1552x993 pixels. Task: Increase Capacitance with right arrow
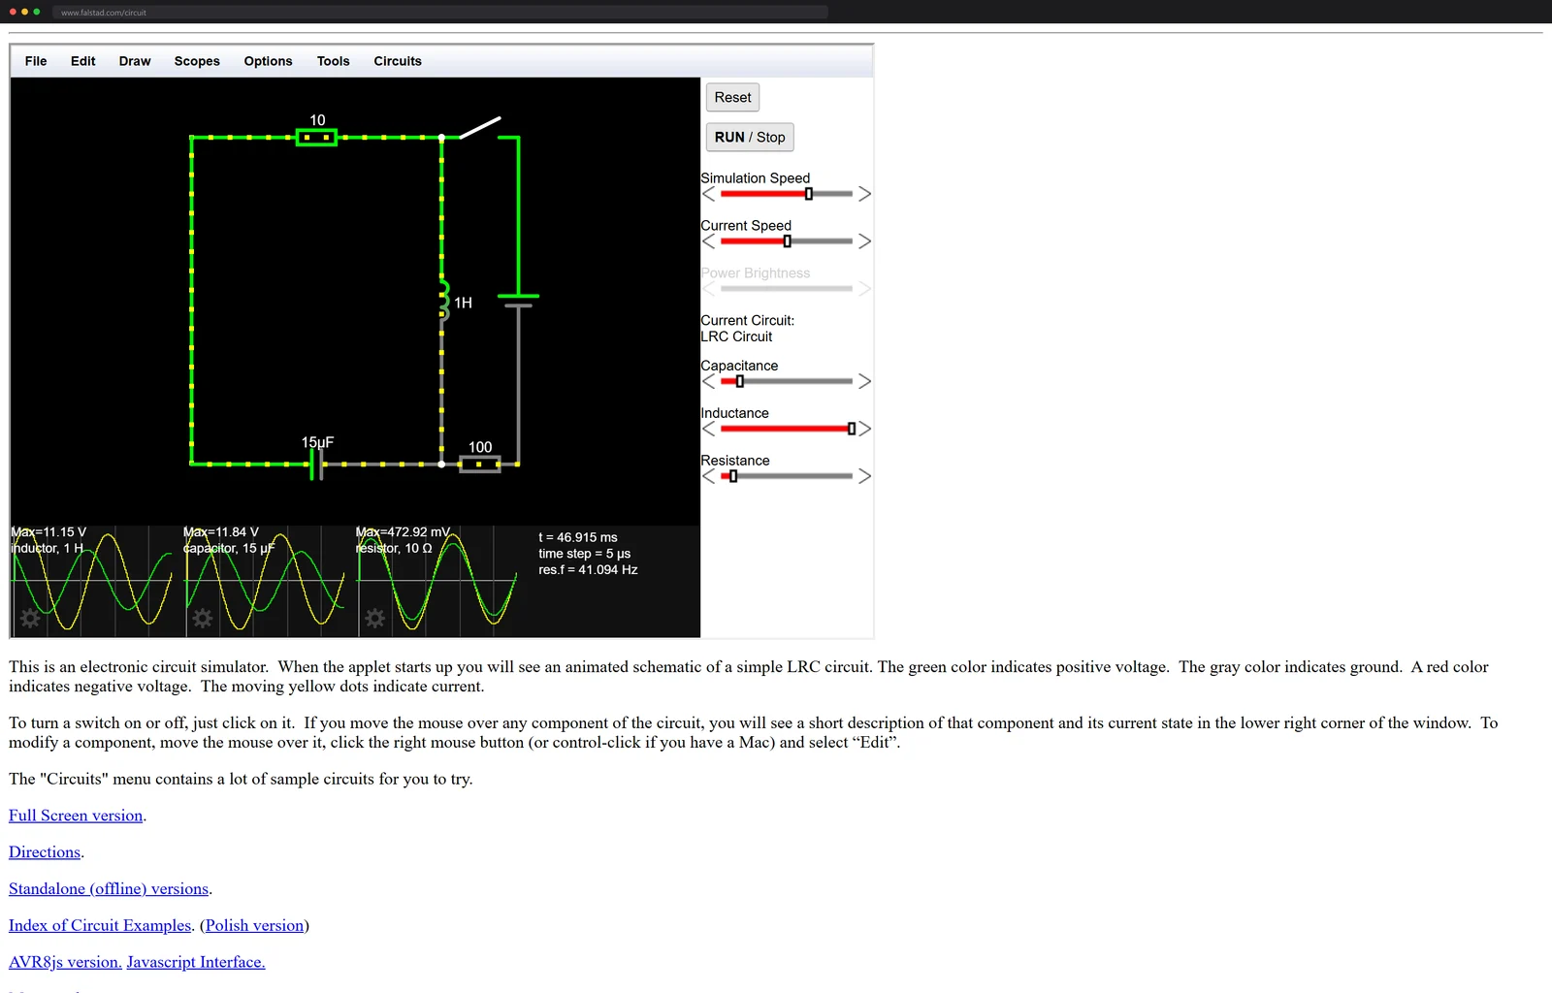pos(864,381)
